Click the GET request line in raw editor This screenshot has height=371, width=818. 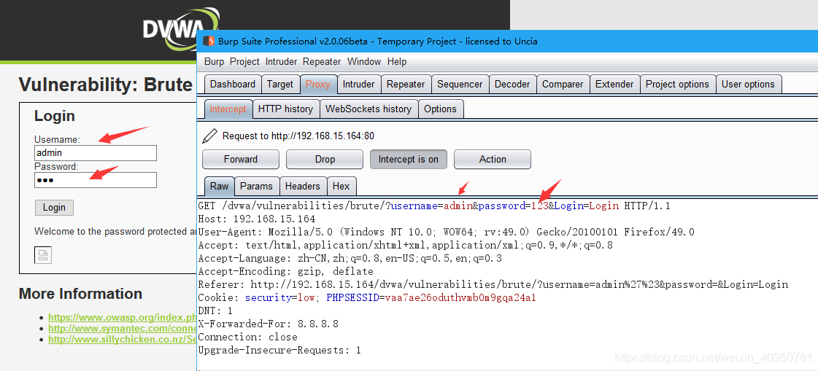434,206
